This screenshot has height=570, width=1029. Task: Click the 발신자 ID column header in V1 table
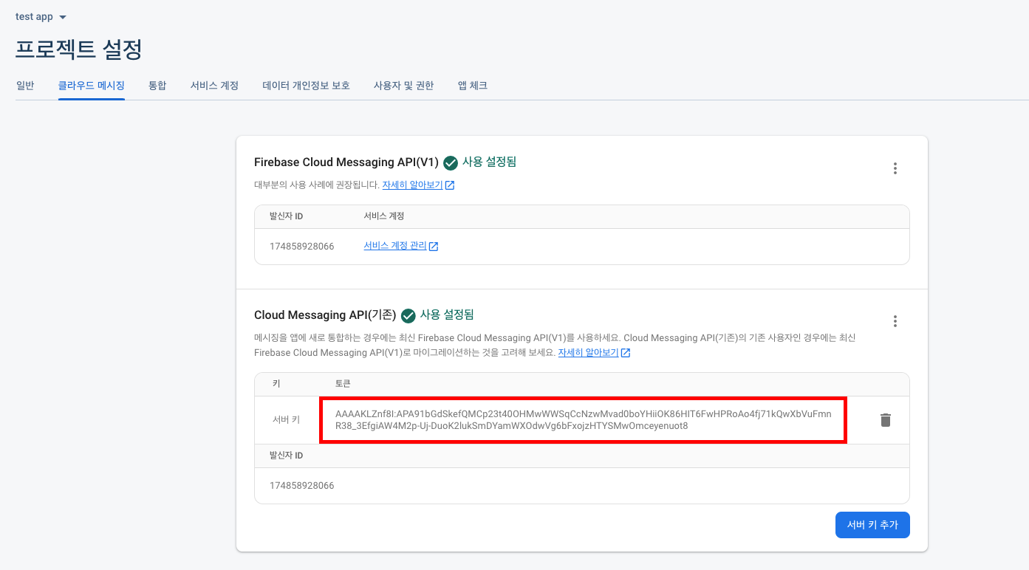pos(286,216)
